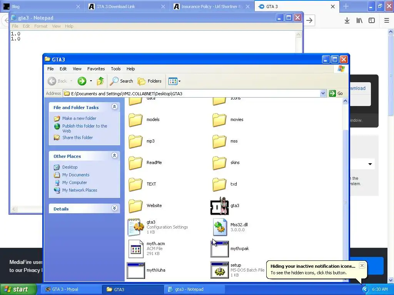This screenshot has width=394, height=295.
Task: Click the browser forward arrow
Action: [310, 20]
